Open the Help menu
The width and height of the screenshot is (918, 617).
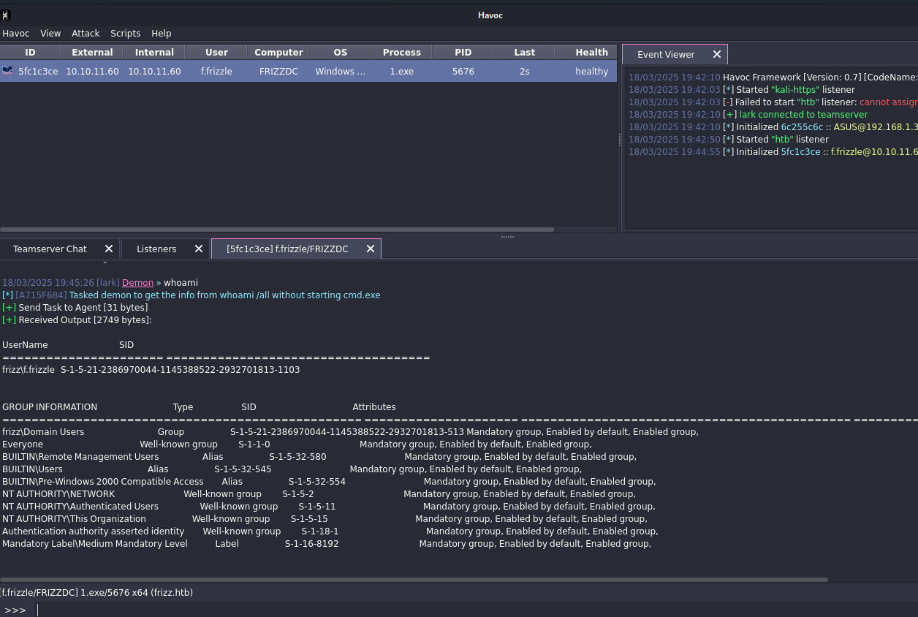[x=161, y=33]
